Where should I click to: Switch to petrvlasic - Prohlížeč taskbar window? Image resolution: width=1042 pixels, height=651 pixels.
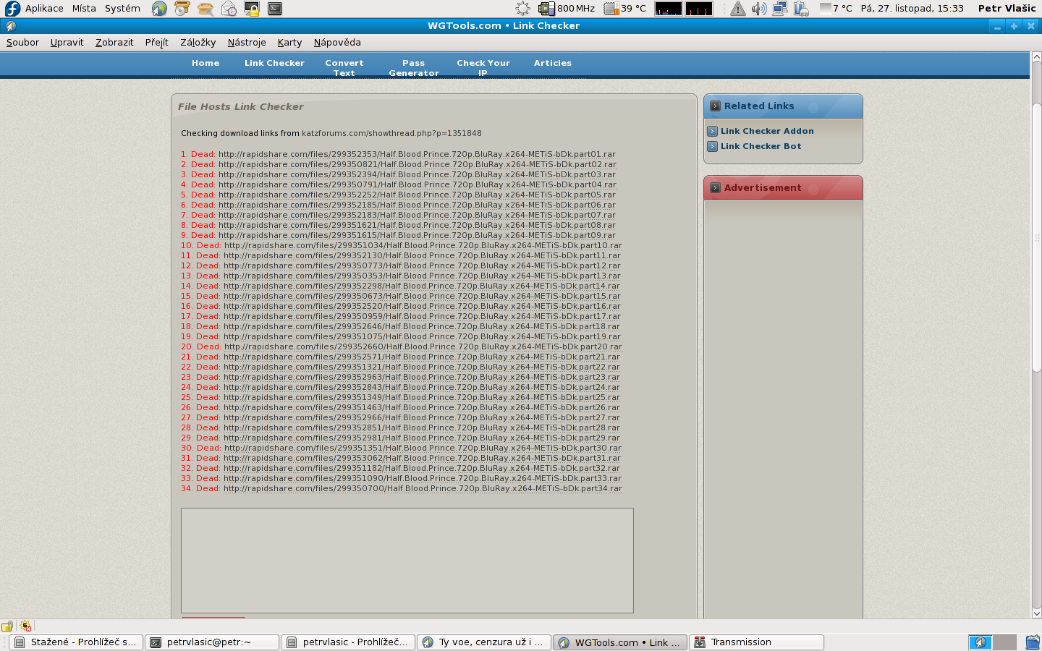click(x=348, y=642)
